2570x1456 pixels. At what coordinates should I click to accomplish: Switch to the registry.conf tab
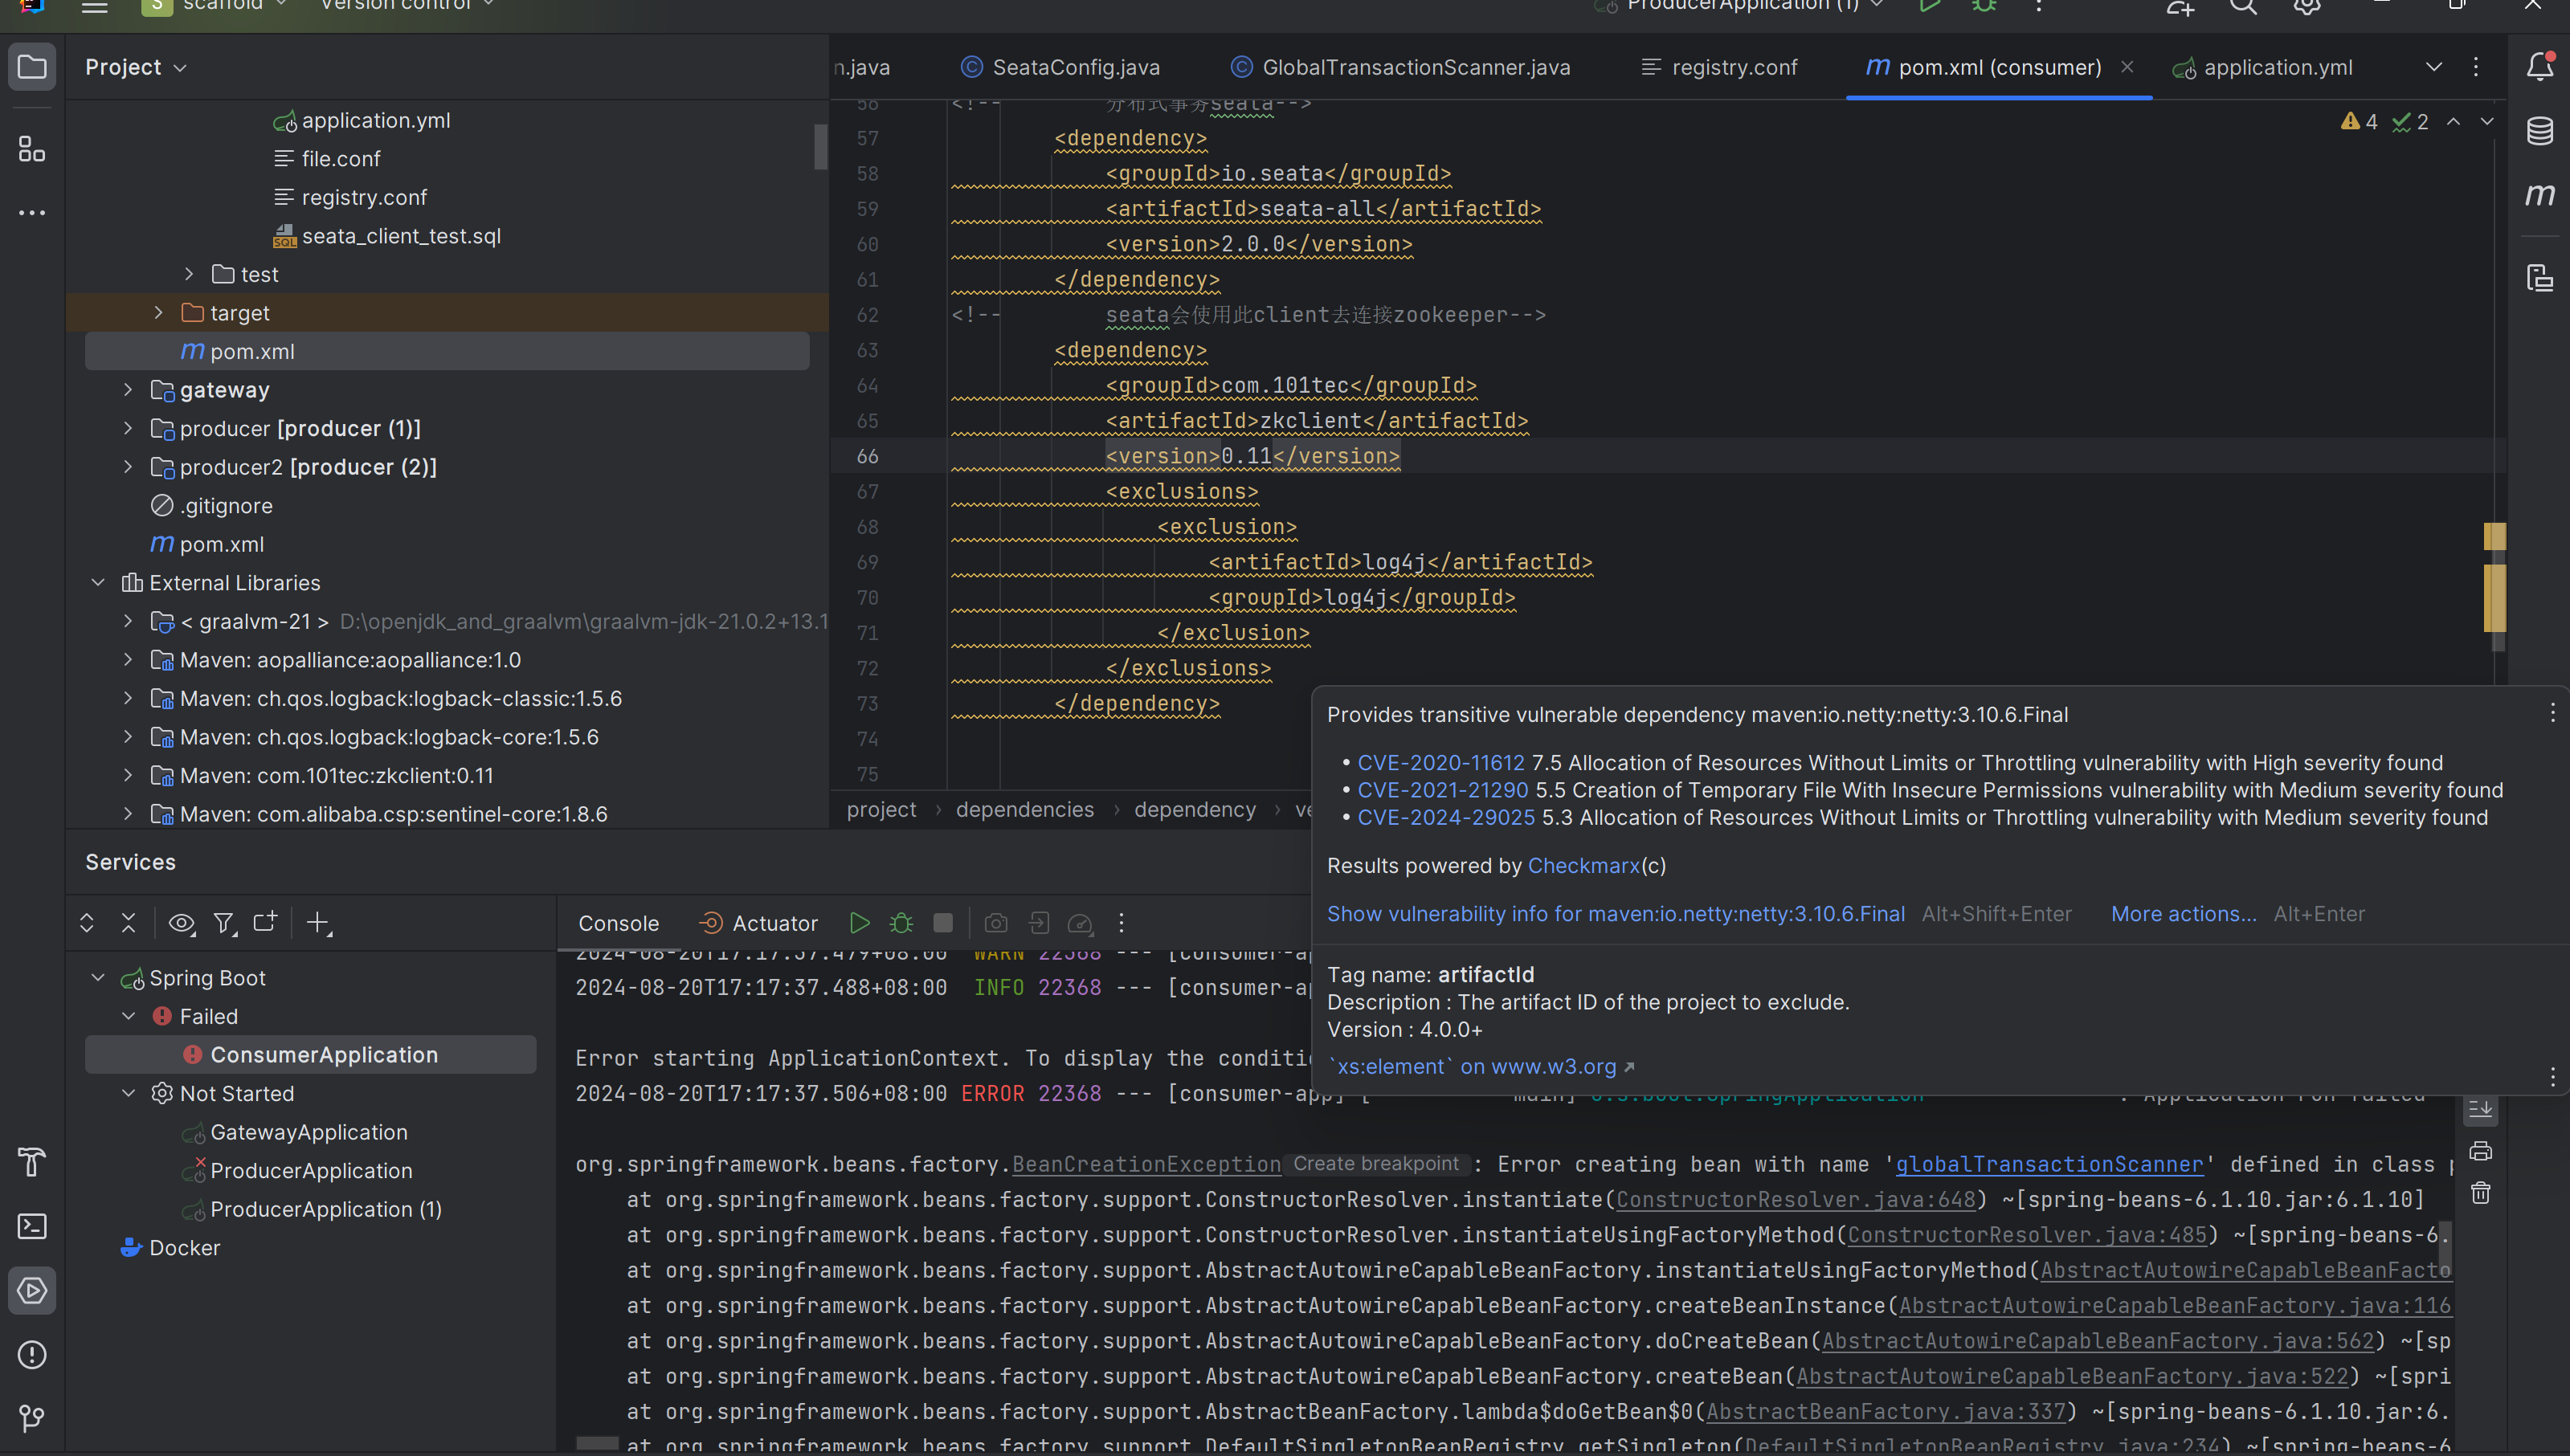pyautogui.click(x=1718, y=67)
